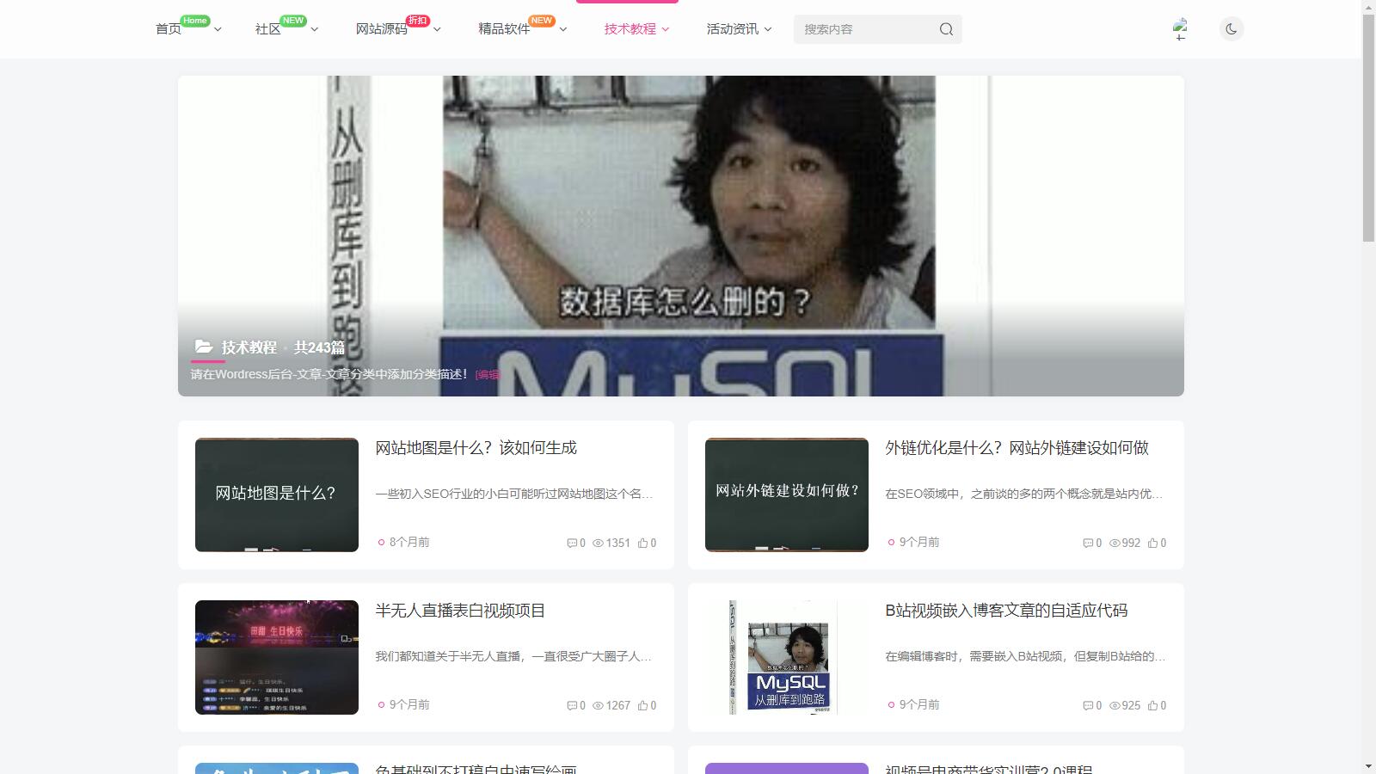Open the 精品软件 menu item

click(x=504, y=29)
